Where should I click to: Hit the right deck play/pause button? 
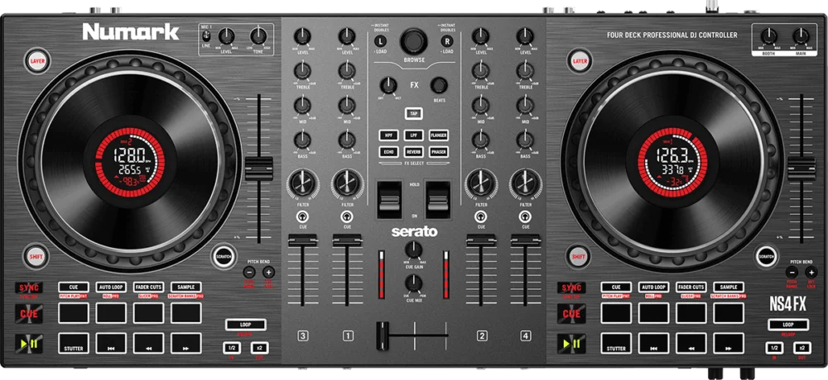(x=570, y=344)
